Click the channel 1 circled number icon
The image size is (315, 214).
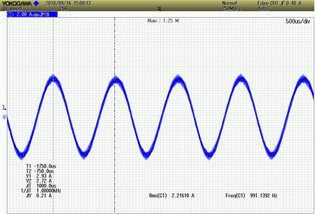[11, 14]
